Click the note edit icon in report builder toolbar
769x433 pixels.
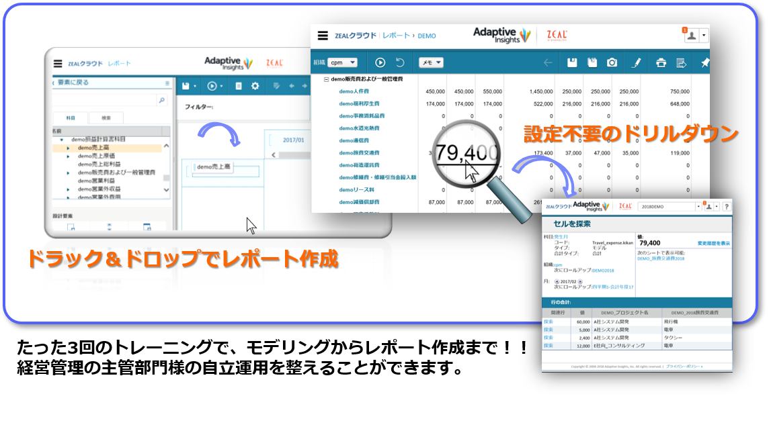(x=276, y=86)
